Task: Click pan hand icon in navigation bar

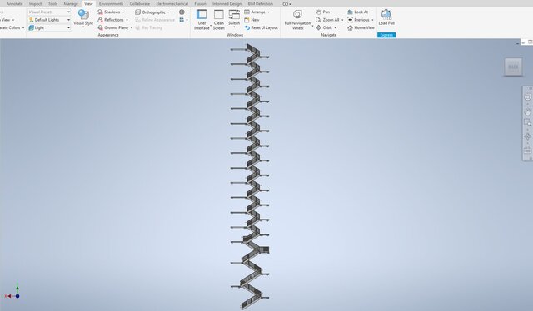Action: point(527,111)
